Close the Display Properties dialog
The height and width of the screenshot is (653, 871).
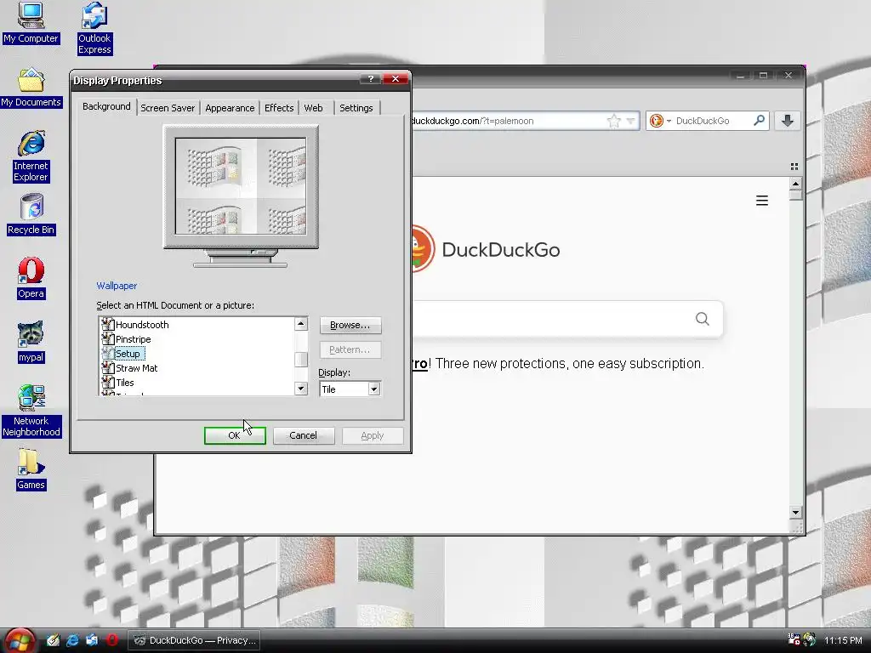coord(396,79)
